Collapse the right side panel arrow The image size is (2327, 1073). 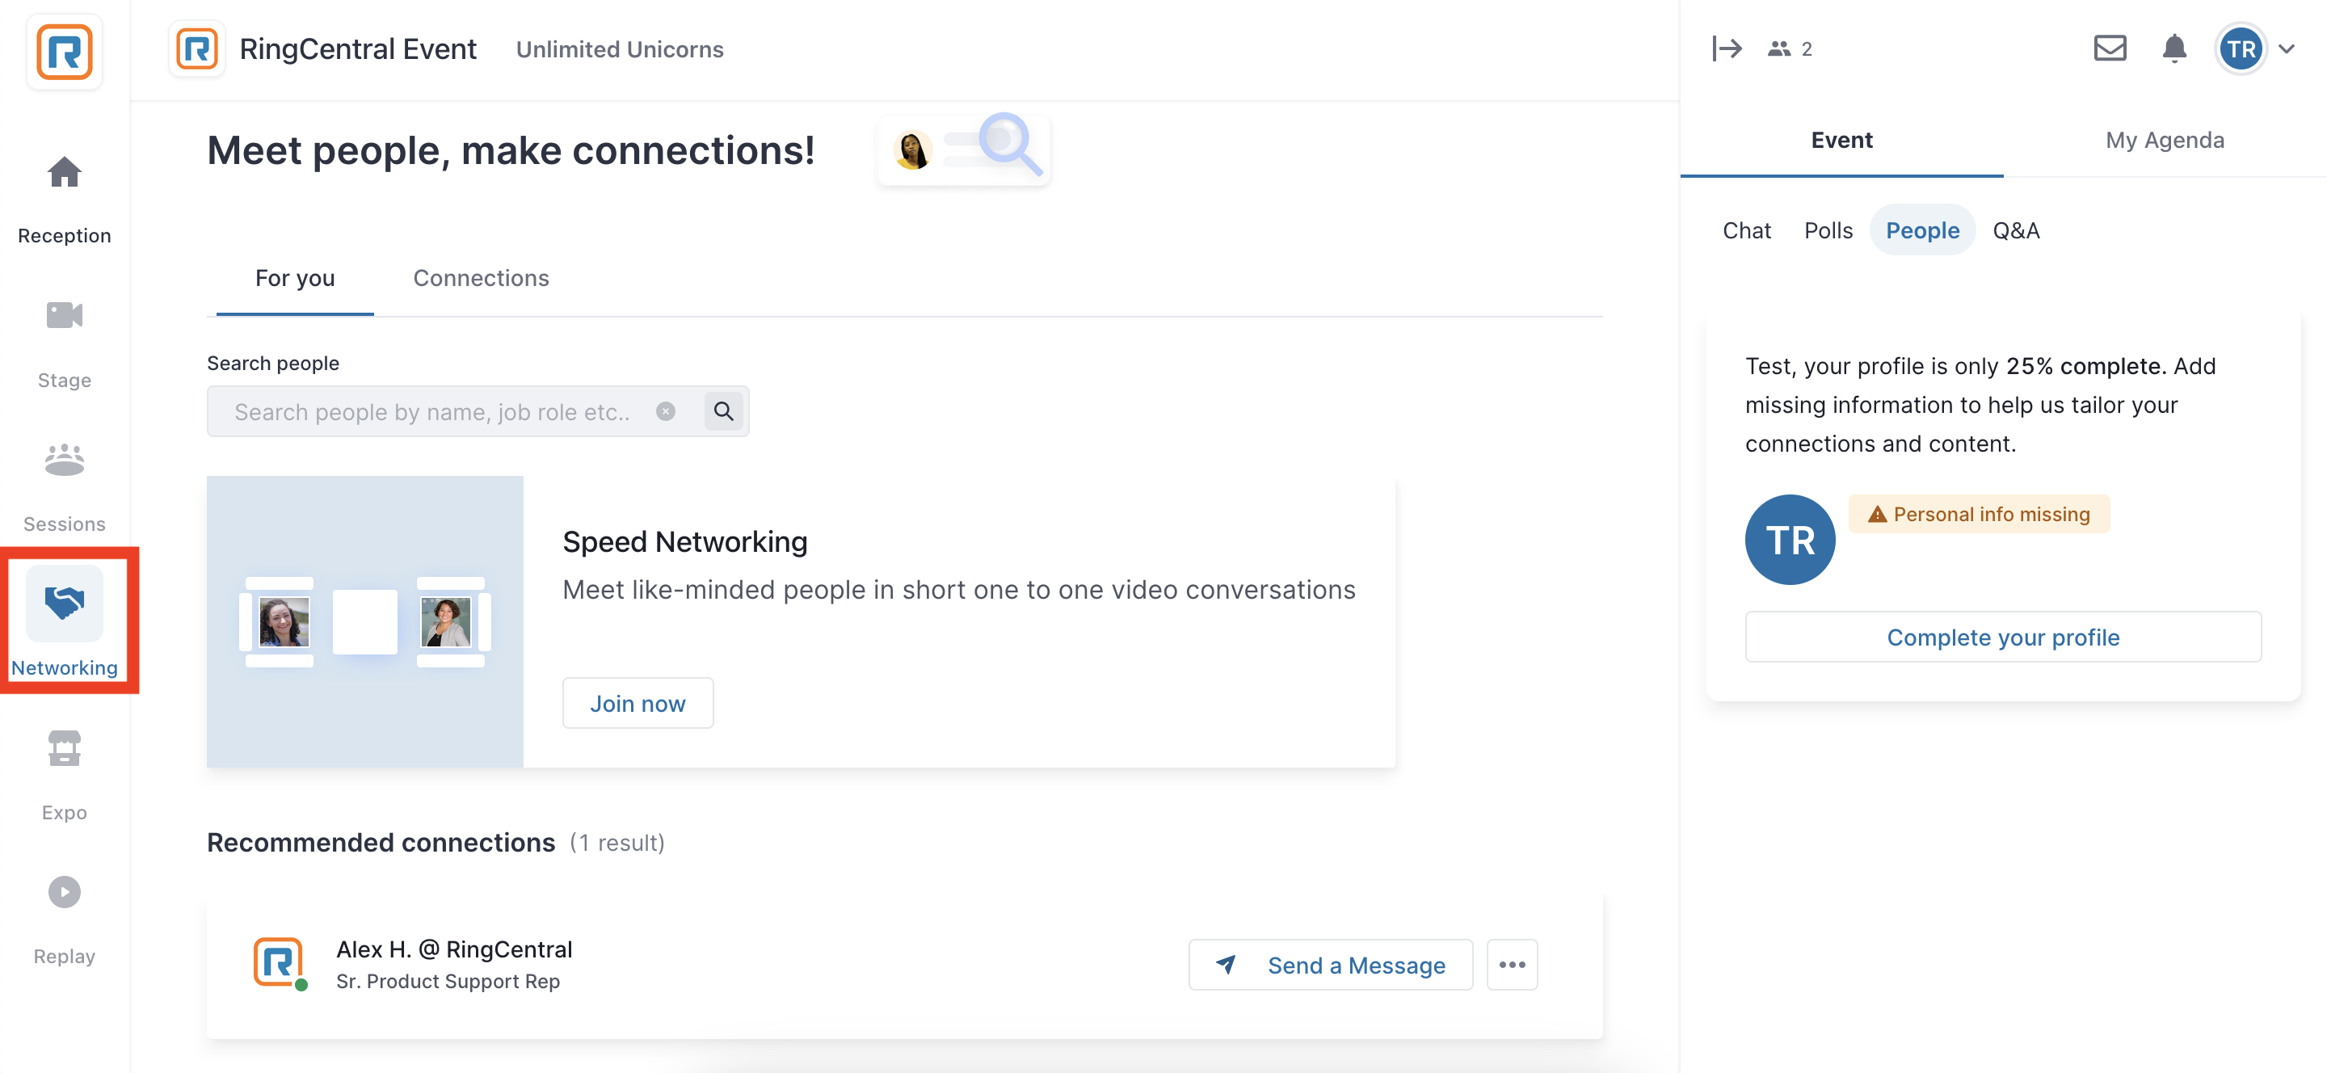click(1727, 48)
